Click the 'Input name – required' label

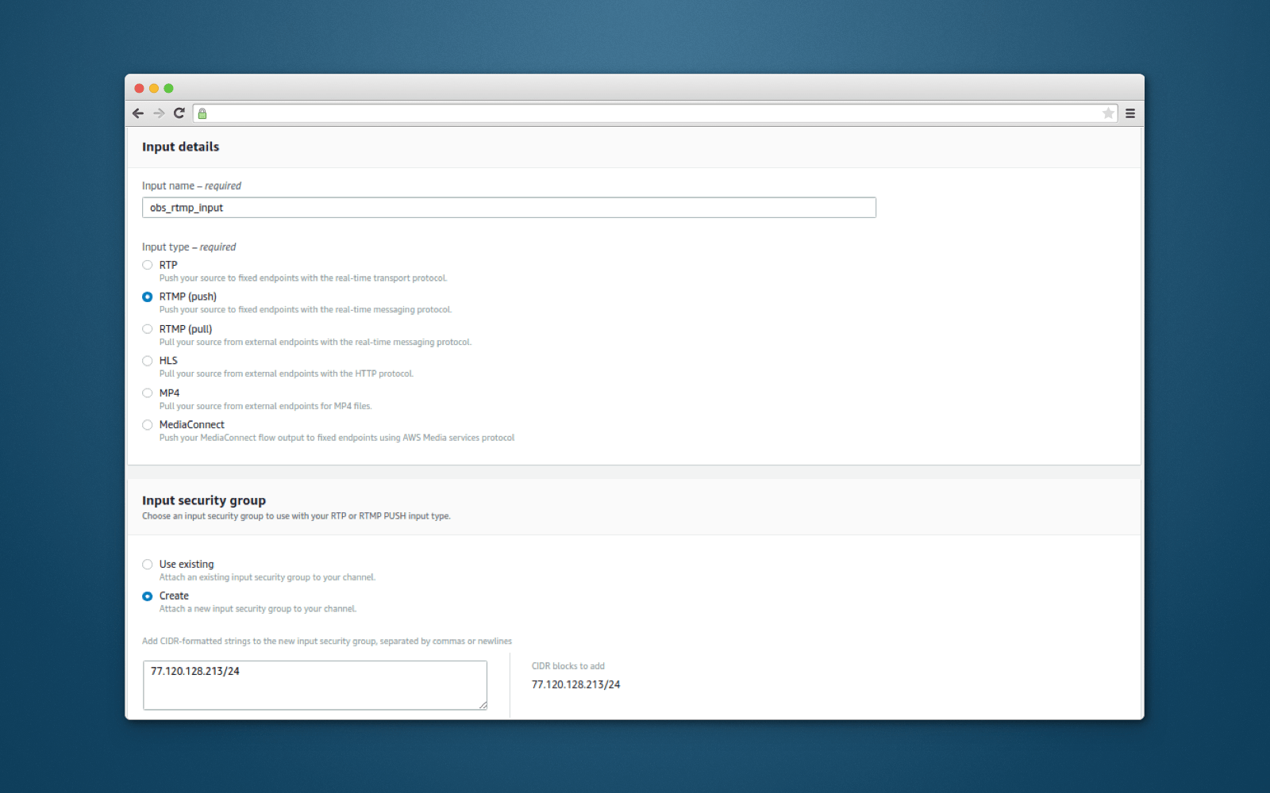[x=191, y=186]
